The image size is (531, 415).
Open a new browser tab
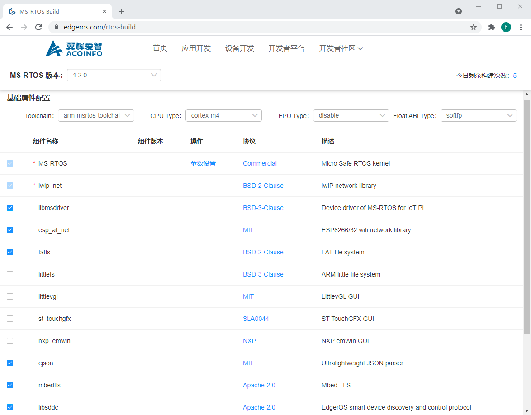click(122, 11)
